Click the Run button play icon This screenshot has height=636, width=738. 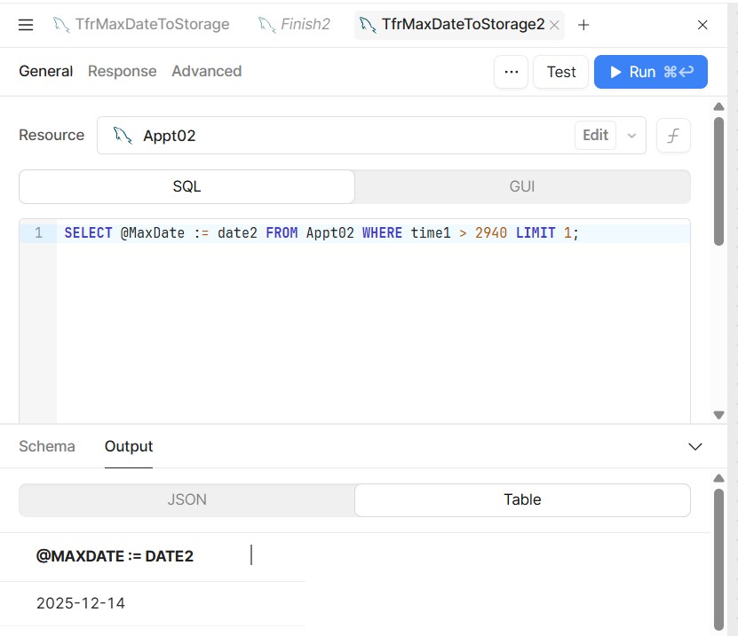coord(615,72)
